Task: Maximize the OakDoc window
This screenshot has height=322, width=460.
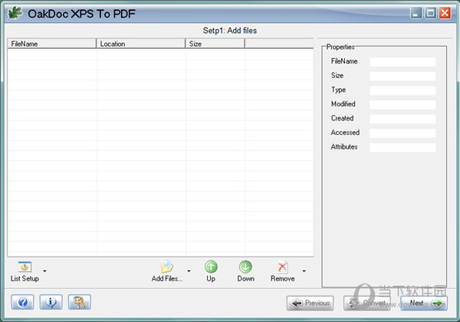Action: (430, 13)
